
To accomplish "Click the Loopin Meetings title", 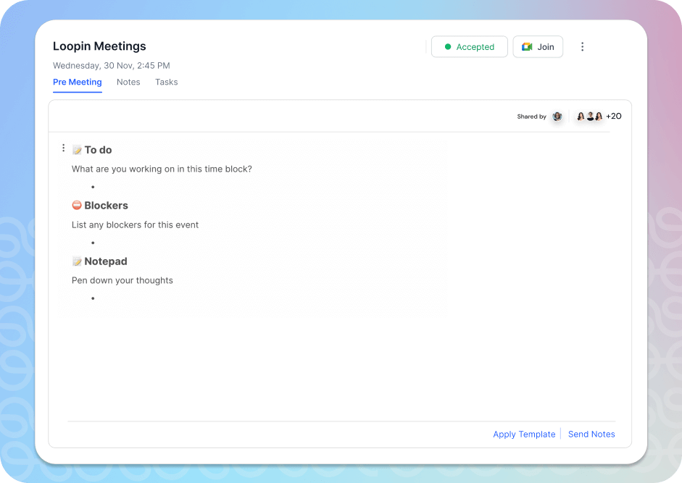I will tap(99, 46).
